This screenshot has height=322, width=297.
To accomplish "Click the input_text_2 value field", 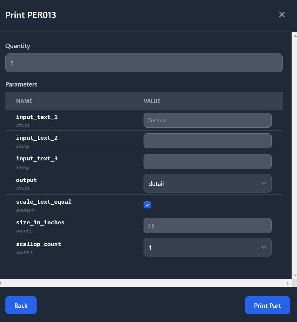I will [x=208, y=141].
